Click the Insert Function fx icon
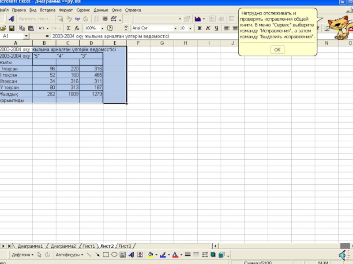 (77, 28)
